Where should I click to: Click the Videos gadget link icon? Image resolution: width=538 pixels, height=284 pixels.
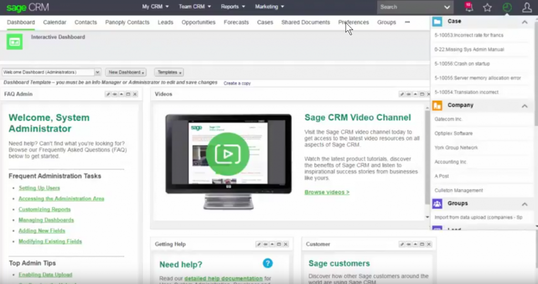pyautogui.click(x=409, y=94)
